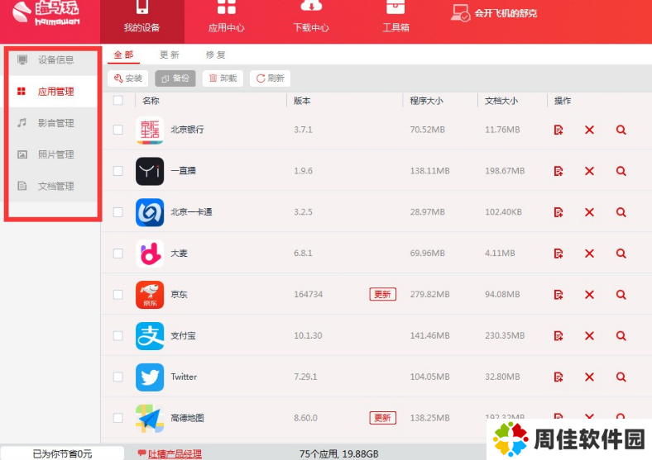Click the uninstall X icon for 支付宝
The image size is (652, 460).
point(589,335)
